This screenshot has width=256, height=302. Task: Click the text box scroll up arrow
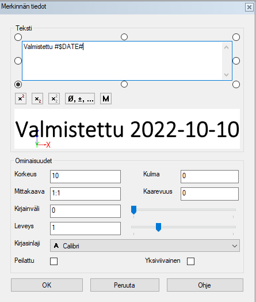tap(226, 47)
